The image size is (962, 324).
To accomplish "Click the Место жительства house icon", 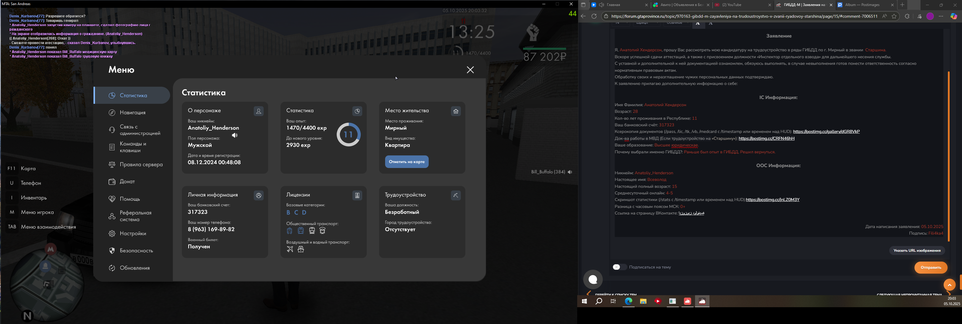I will tap(456, 111).
